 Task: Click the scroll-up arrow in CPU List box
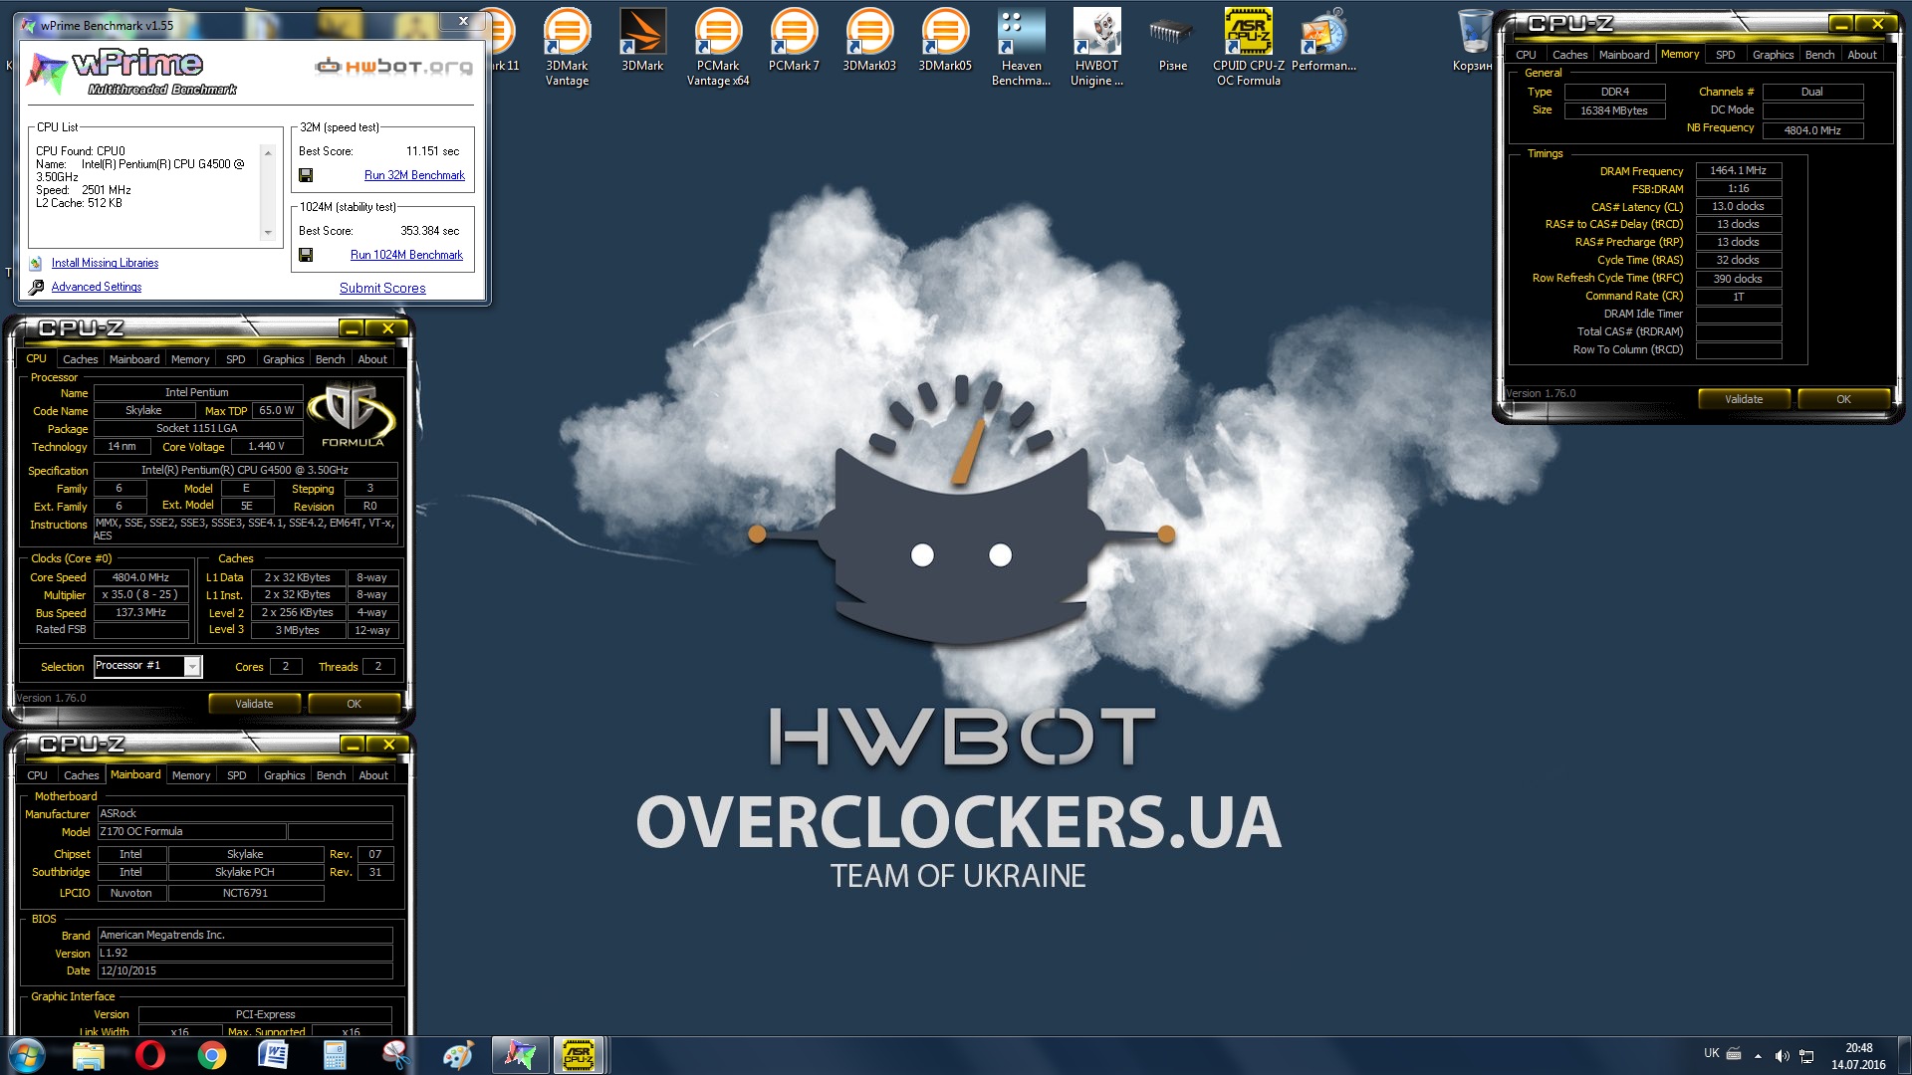coord(268,152)
